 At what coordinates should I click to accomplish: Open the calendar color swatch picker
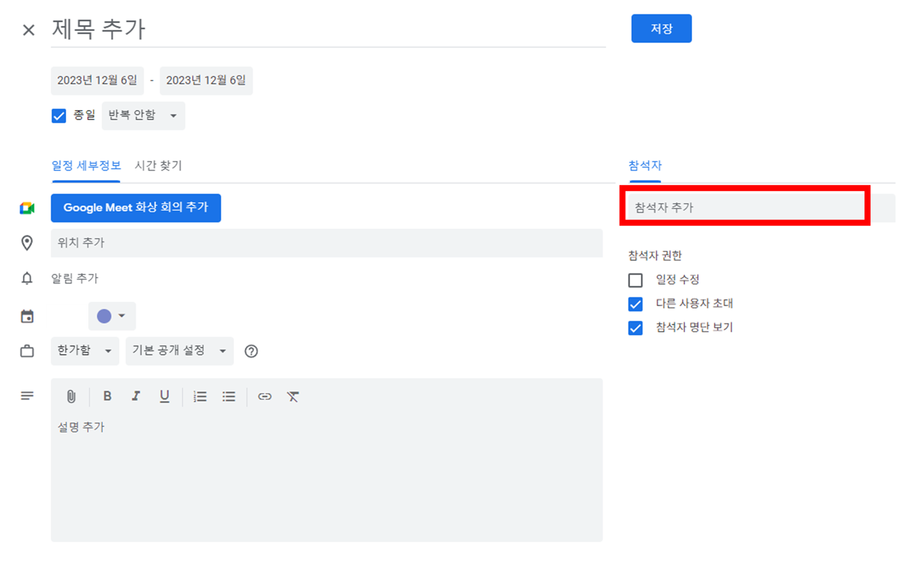point(111,316)
